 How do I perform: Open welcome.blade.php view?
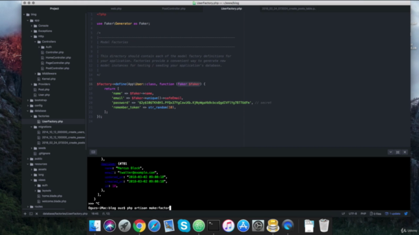pyautogui.click(x=54, y=201)
